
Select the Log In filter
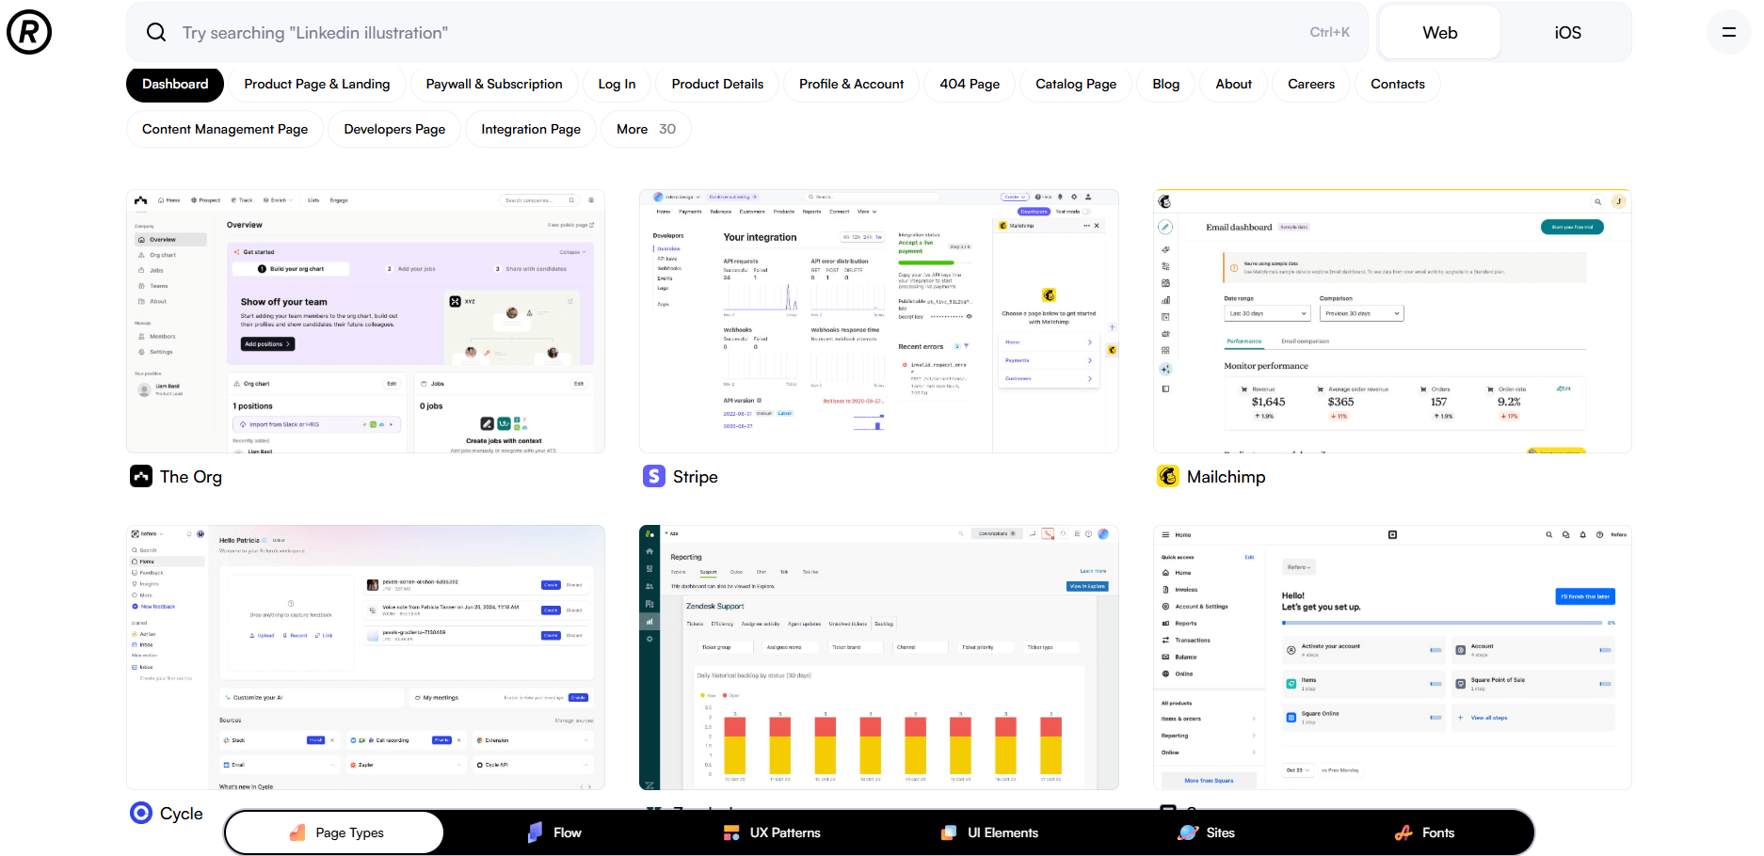coord(617,84)
